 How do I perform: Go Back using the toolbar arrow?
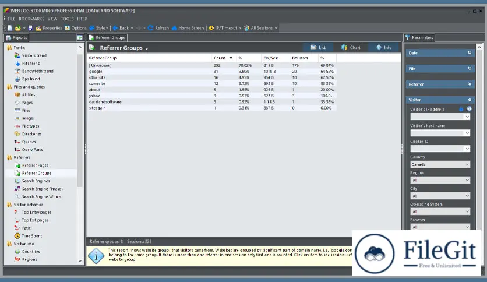click(121, 28)
